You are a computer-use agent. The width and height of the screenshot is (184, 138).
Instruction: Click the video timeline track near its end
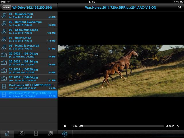pyautogui.click(x=162, y=126)
